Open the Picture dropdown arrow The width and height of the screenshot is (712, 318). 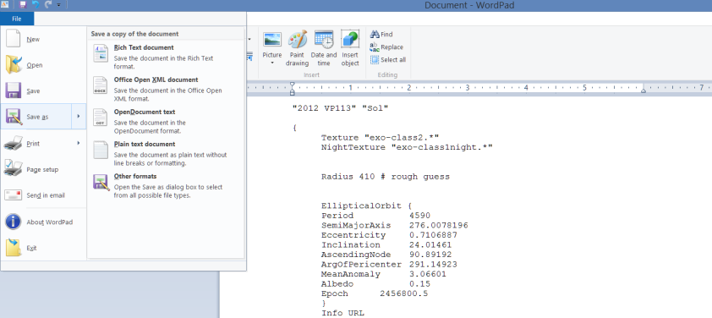pos(272,63)
